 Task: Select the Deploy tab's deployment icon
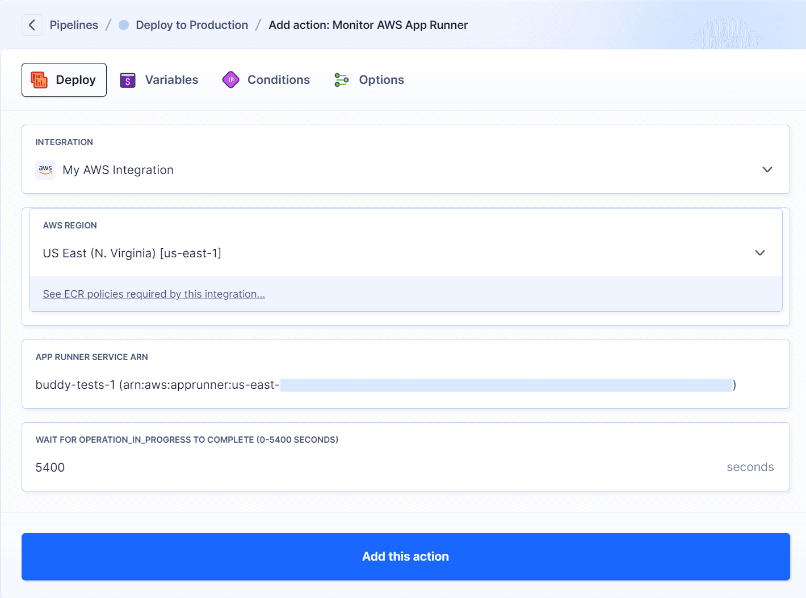click(x=39, y=80)
